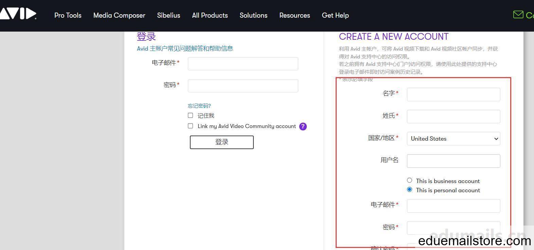This screenshot has width=534, height=250.
Task: Enable Link my Avid Video Community account checkbox
Action: (x=191, y=126)
